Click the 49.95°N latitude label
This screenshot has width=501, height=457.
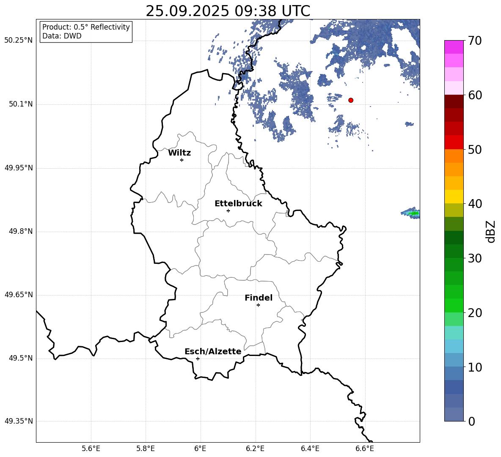18,168
